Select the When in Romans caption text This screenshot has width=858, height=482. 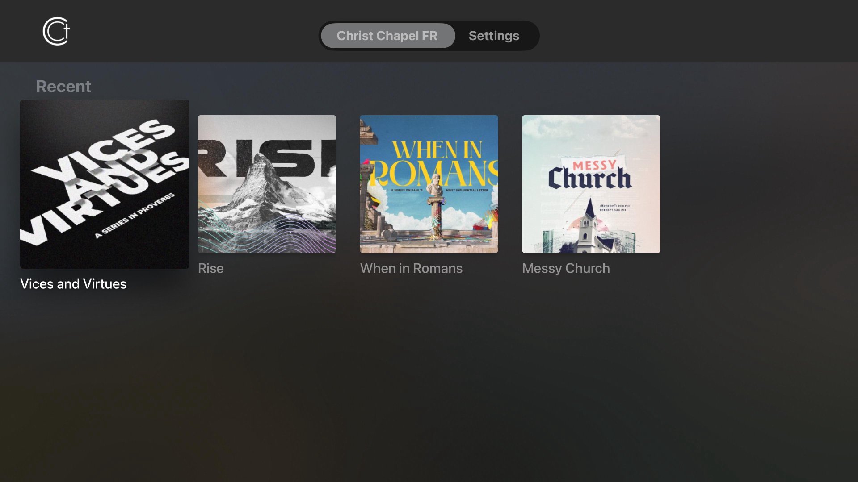[411, 268]
